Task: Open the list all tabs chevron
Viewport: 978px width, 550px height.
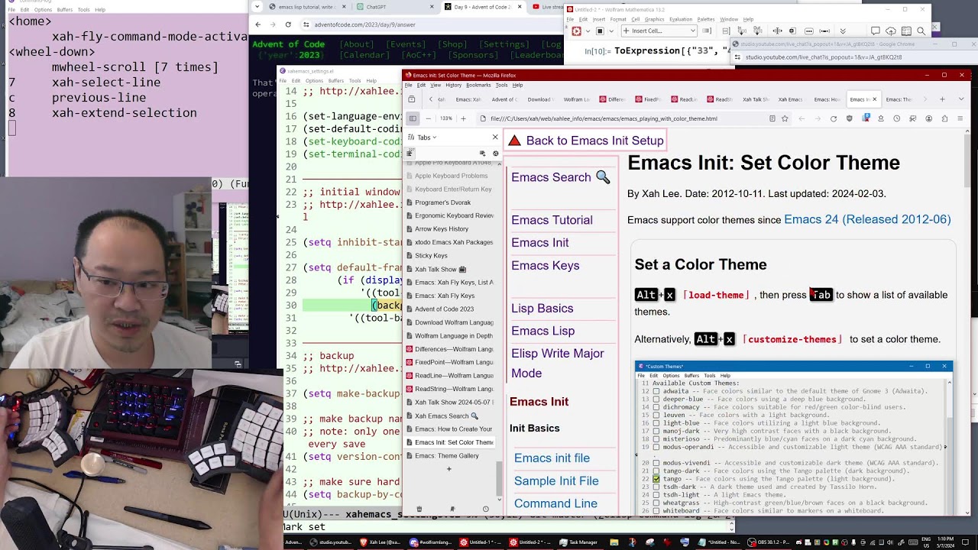Action: click(x=961, y=99)
